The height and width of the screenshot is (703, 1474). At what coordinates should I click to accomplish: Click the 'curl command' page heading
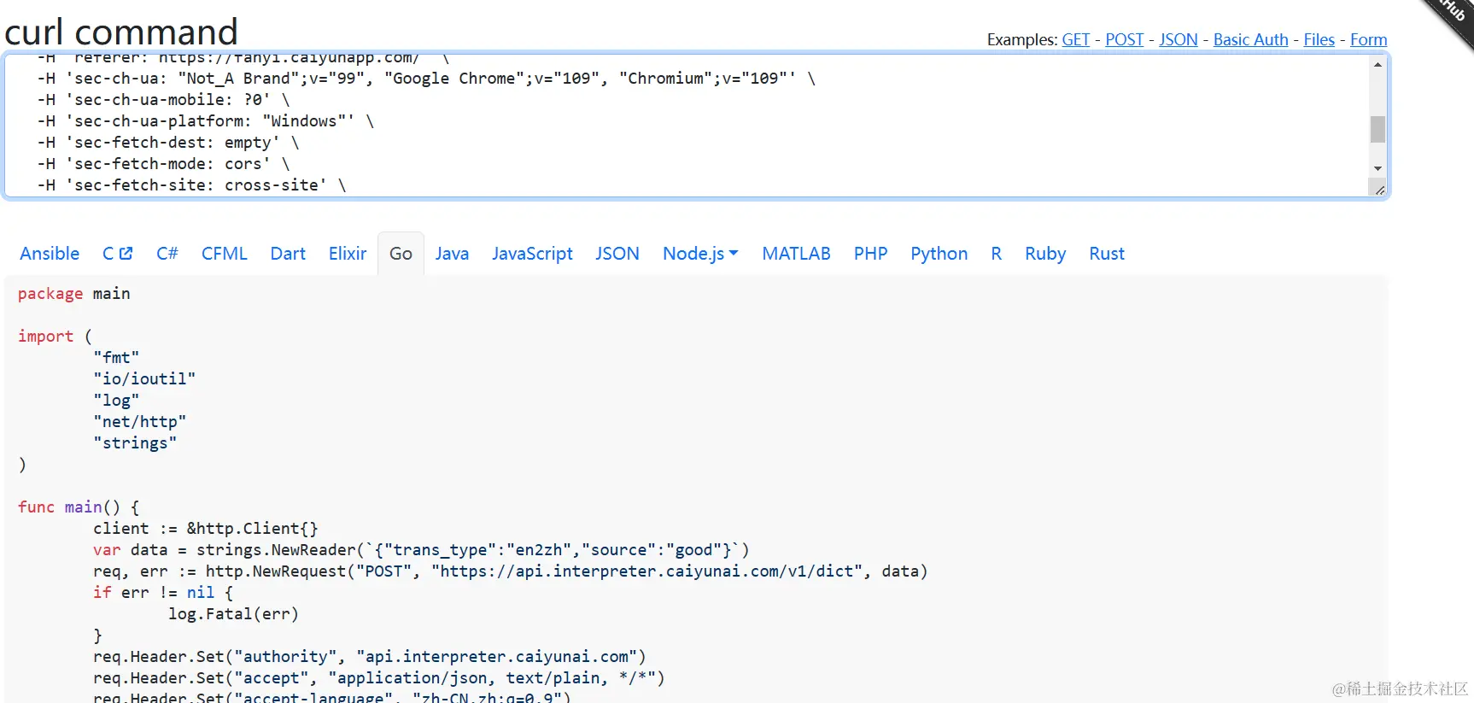121,32
